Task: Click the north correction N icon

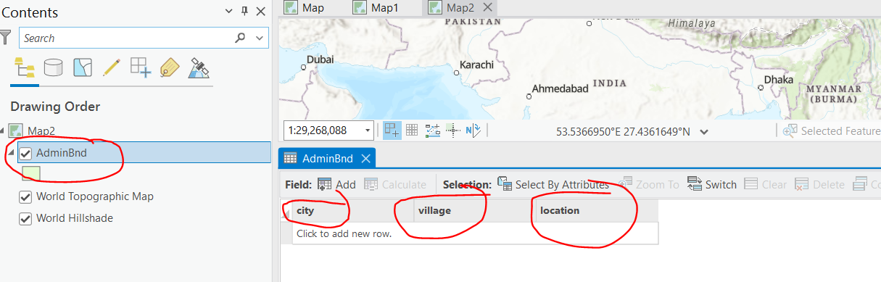Action: point(473,130)
